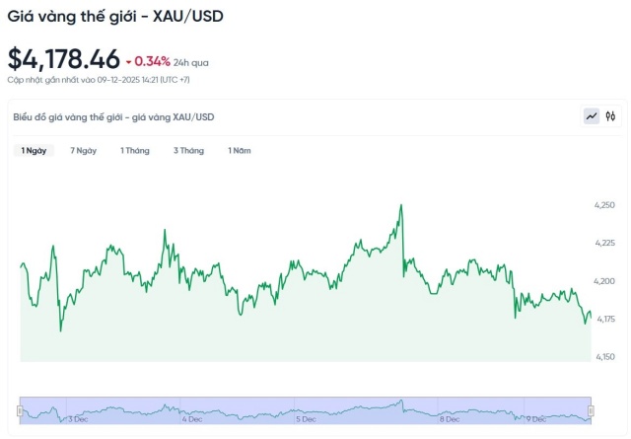Show the 1 Tháng price range

coord(135,151)
